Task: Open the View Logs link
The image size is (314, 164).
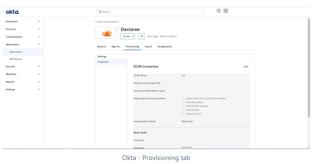Action: coord(152,36)
